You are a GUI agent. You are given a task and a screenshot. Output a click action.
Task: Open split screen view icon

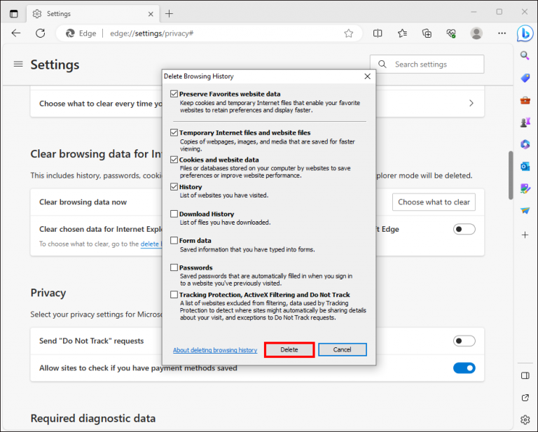[x=378, y=33]
